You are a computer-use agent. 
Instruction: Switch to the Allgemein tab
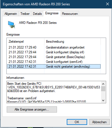tap(11, 14)
